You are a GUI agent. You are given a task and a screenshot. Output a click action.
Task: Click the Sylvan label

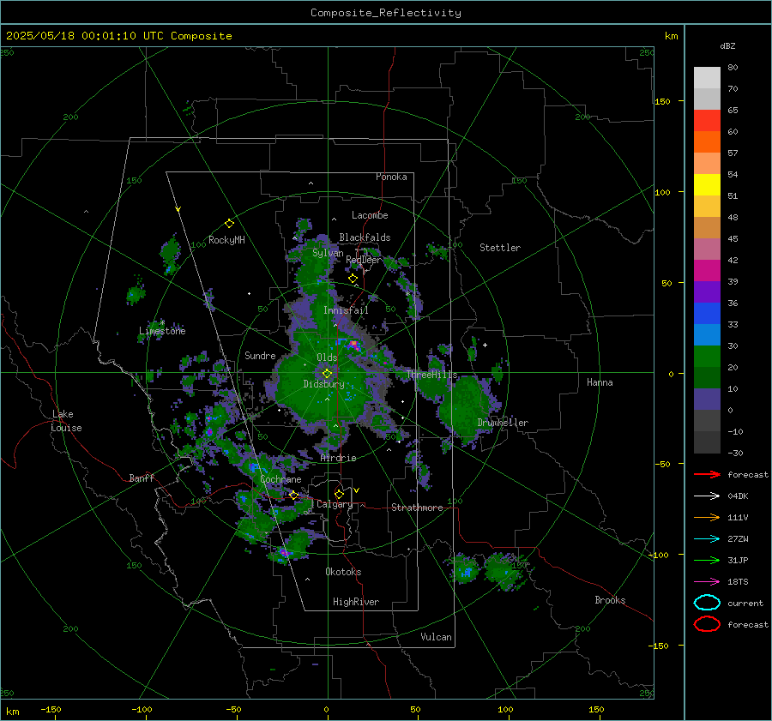[x=328, y=253]
